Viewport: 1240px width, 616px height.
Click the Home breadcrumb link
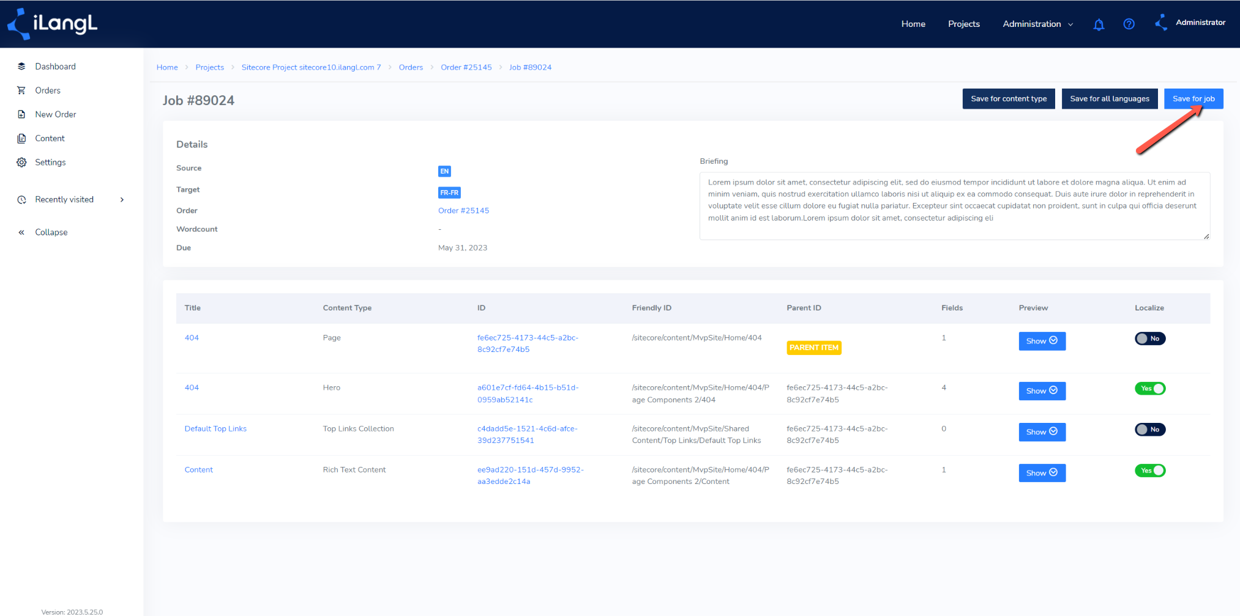pos(167,67)
